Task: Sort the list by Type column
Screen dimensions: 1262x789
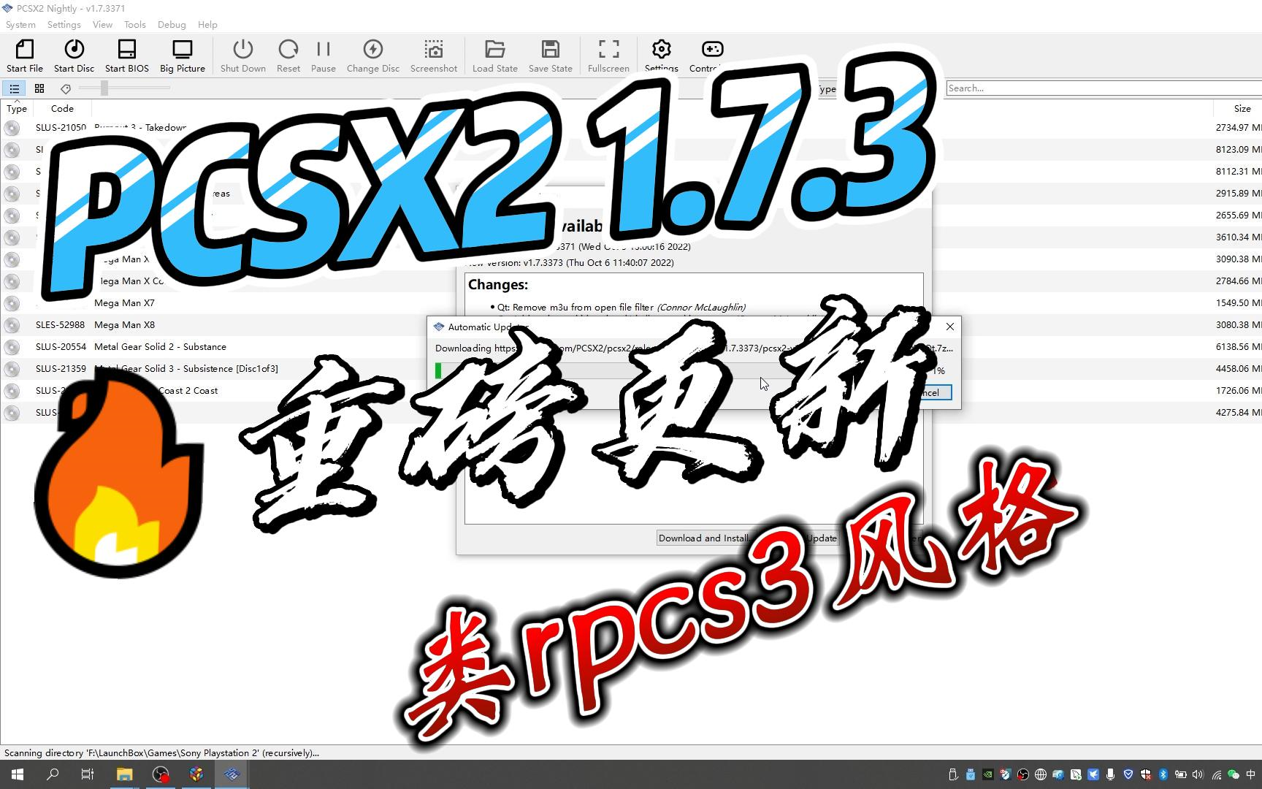Action: point(17,108)
